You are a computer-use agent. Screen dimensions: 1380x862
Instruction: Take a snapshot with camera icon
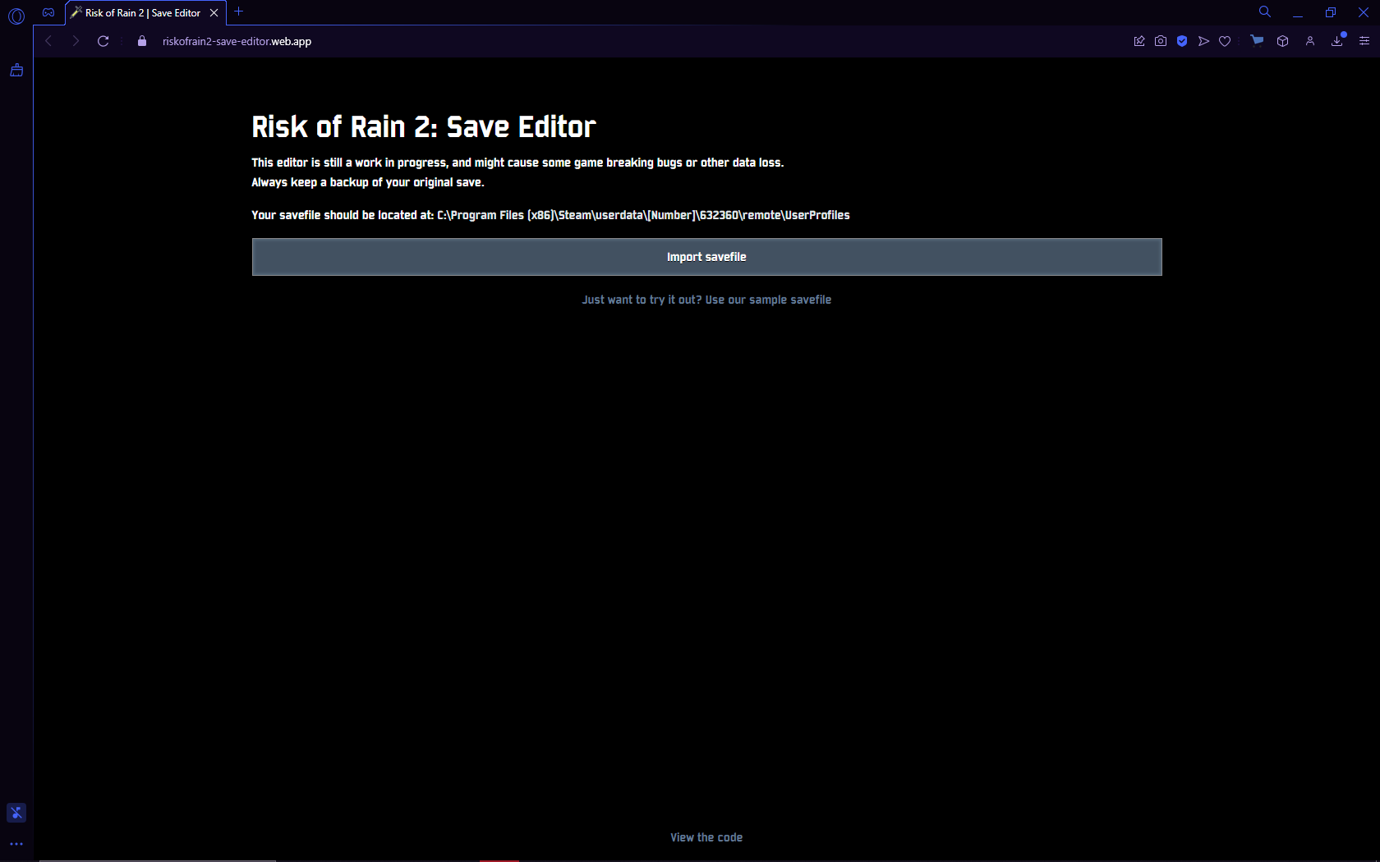pos(1161,41)
